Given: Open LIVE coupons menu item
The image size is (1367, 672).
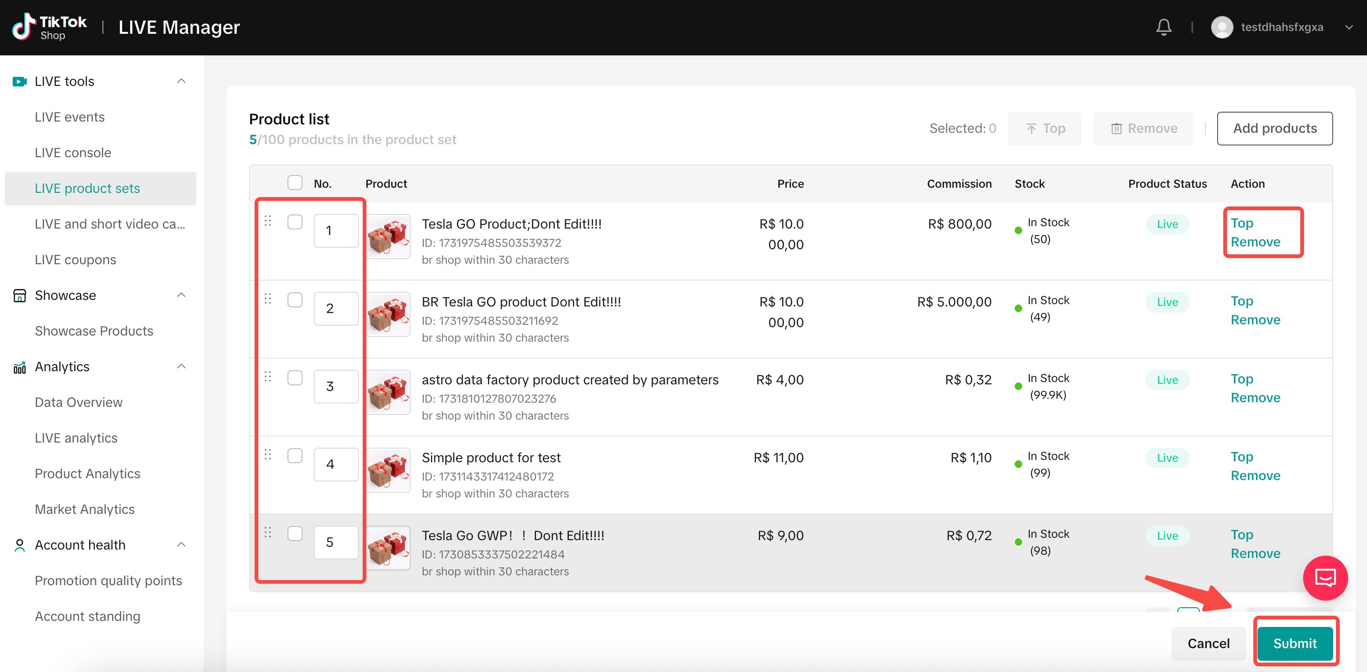Looking at the screenshot, I should (x=75, y=260).
